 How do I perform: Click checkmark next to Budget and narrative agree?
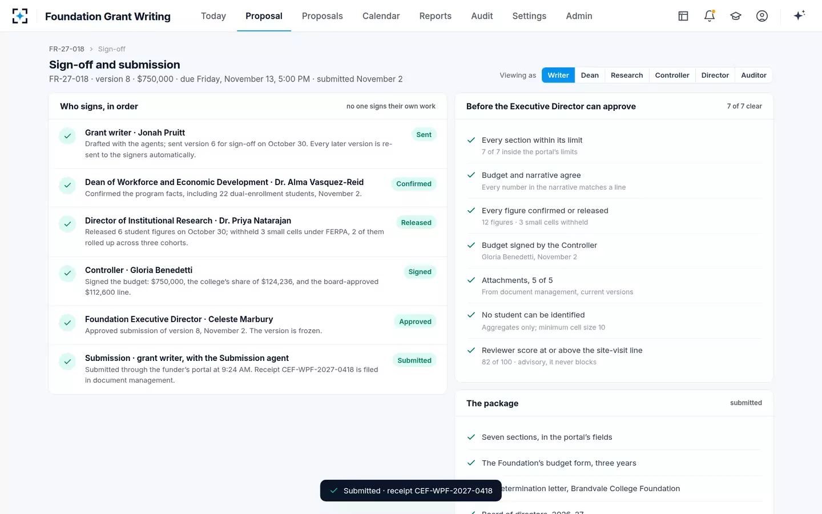(x=472, y=175)
